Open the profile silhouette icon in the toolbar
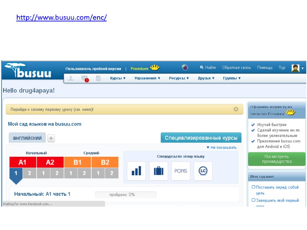This screenshot has height=230, width=307. tap(71, 79)
